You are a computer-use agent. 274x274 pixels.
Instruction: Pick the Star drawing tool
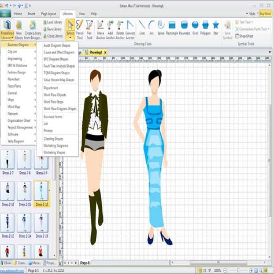pos(216,27)
